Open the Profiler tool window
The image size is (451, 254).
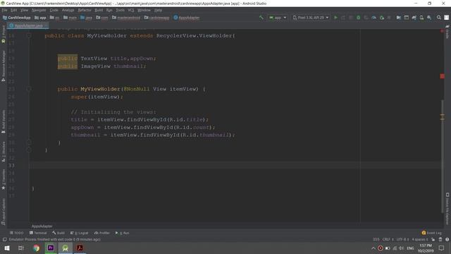[x=102, y=233]
